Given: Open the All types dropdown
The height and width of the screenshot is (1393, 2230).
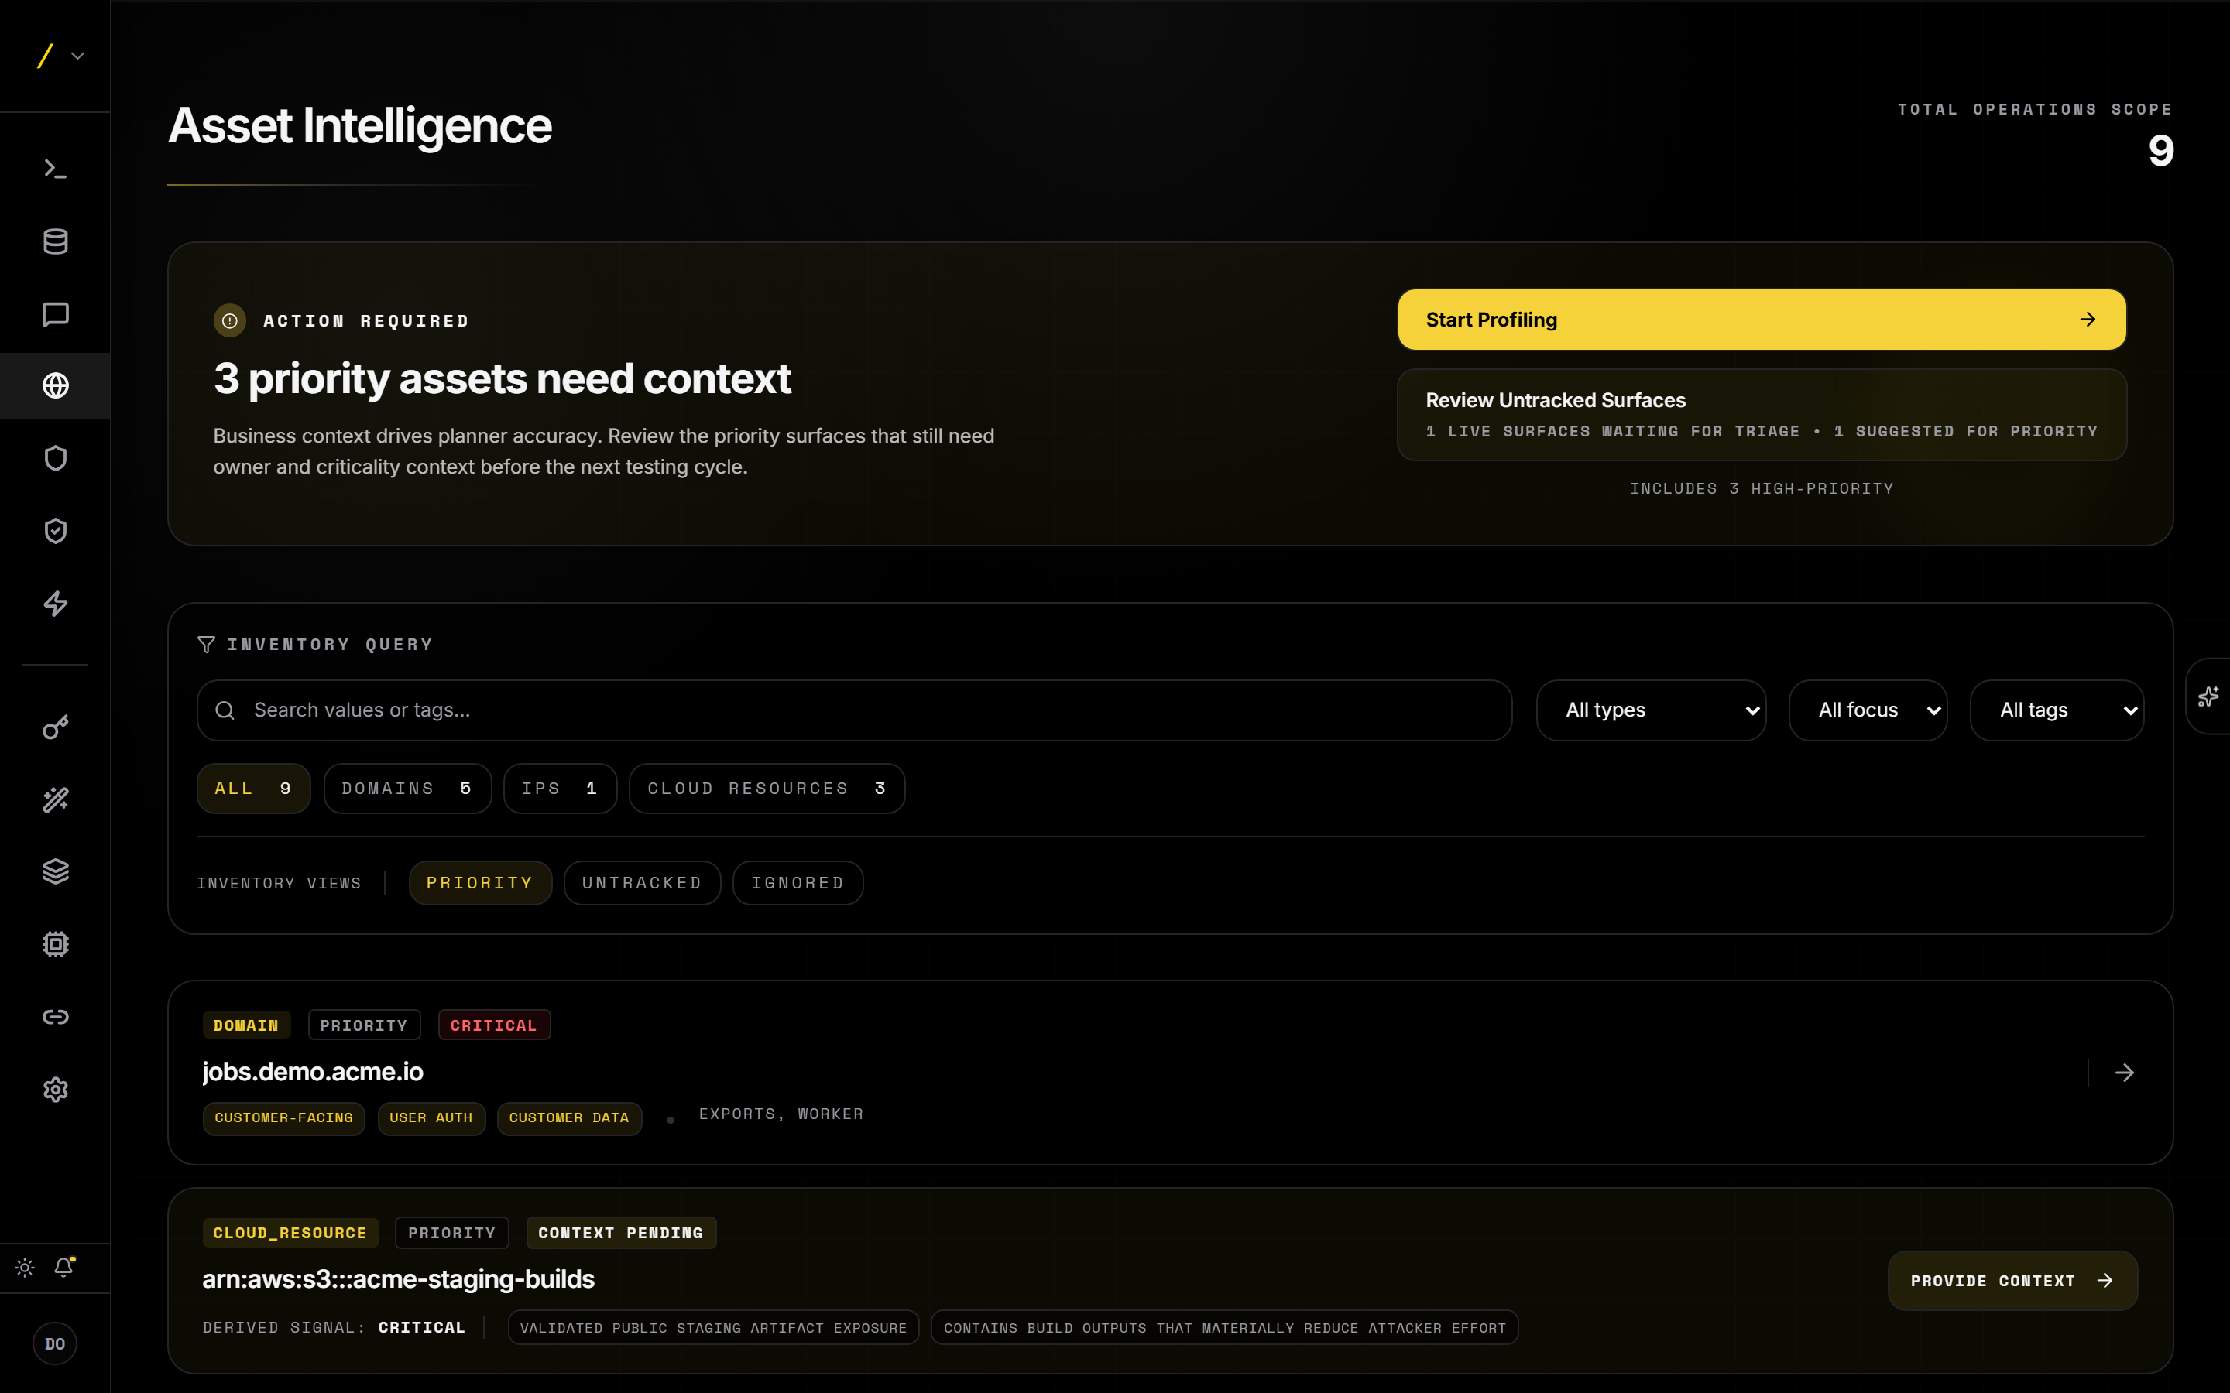Looking at the screenshot, I should [1652, 710].
